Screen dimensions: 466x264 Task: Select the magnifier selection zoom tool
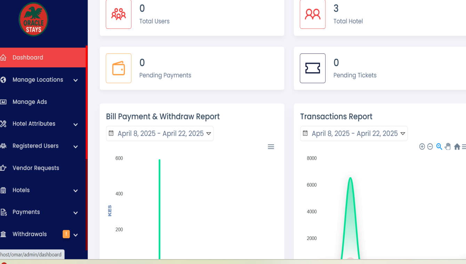[439, 147]
